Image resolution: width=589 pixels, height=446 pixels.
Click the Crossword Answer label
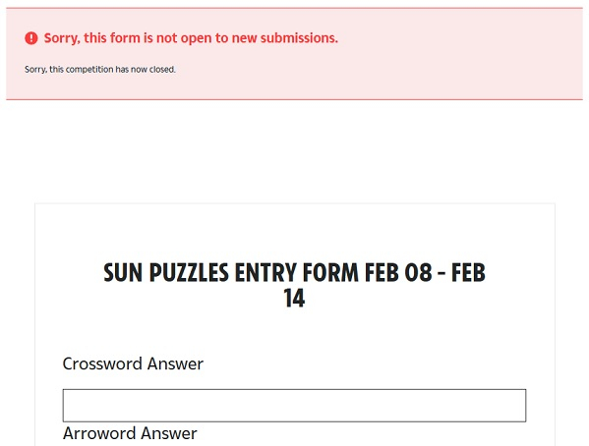click(133, 363)
